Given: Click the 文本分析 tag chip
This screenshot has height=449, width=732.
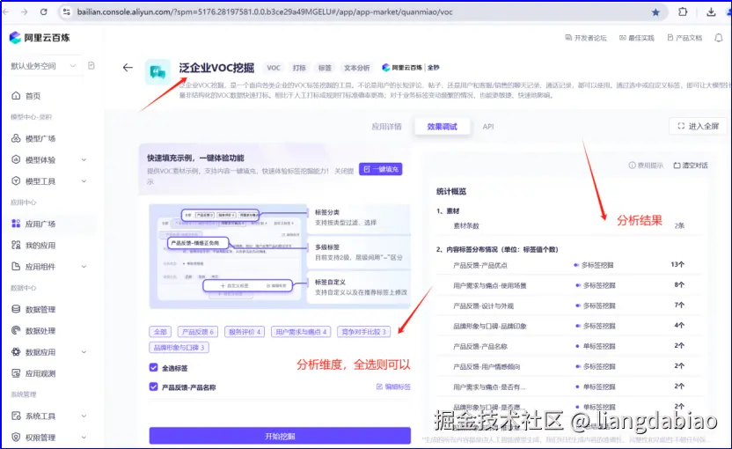Looking at the screenshot, I should point(356,68).
